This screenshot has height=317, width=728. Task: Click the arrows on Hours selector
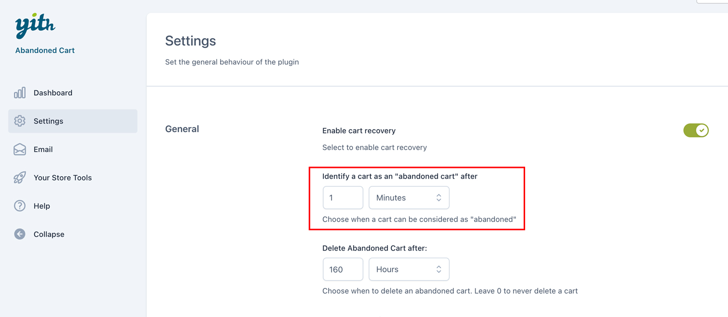tap(439, 269)
